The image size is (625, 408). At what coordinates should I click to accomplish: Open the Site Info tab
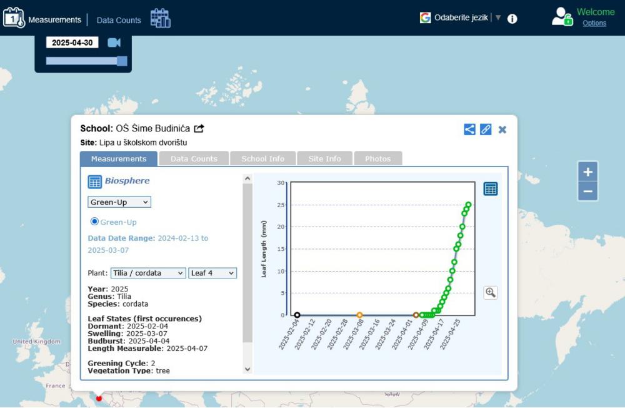tap(324, 159)
